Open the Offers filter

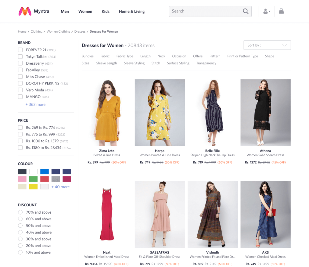tap(198, 56)
